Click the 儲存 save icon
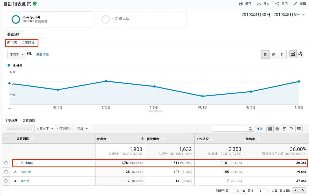 click(x=241, y=4)
